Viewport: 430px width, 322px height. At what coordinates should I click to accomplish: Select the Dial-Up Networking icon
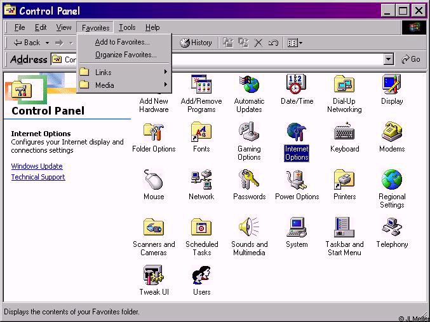(x=344, y=85)
